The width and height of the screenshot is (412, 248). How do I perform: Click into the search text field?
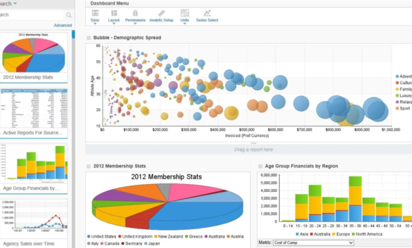tap(31, 15)
